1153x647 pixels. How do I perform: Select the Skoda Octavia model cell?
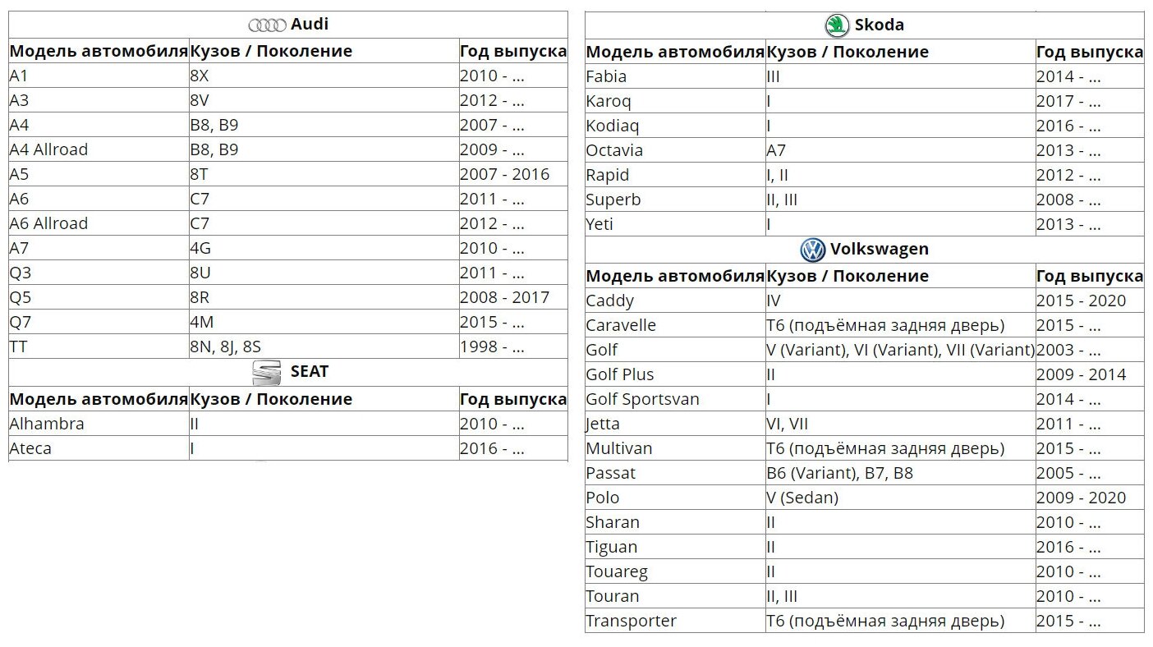click(675, 150)
